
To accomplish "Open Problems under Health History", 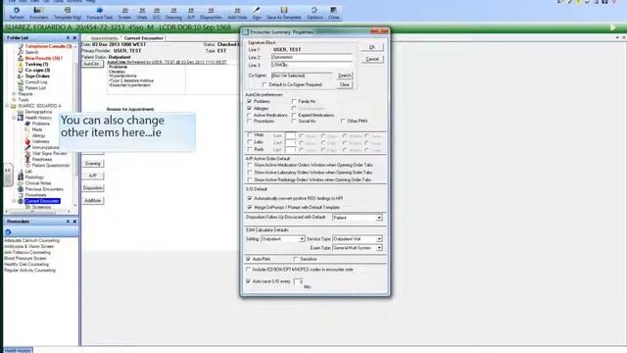I will 41,124.
